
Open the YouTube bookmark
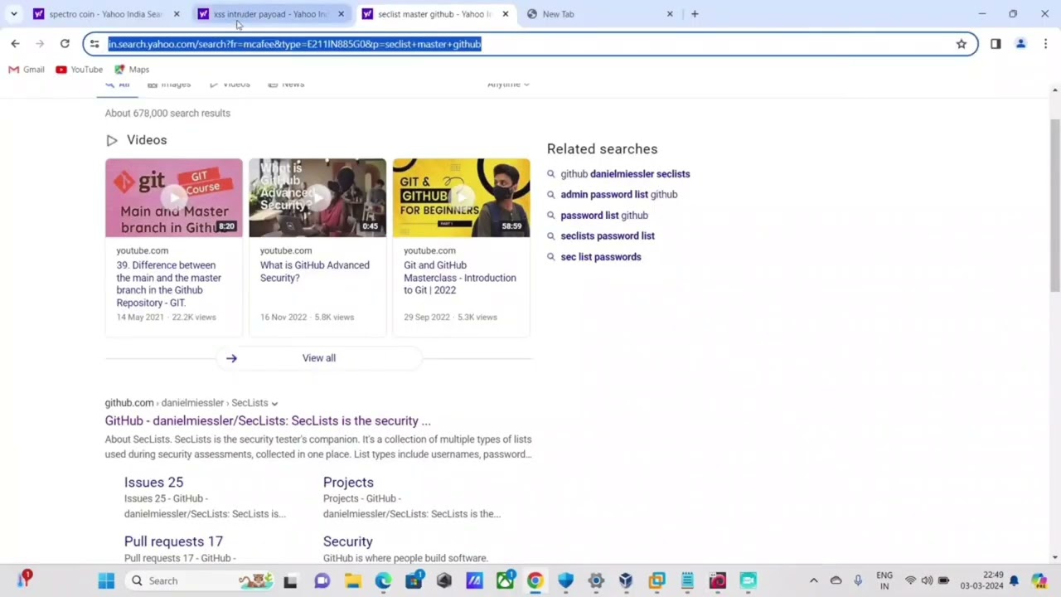(x=79, y=70)
